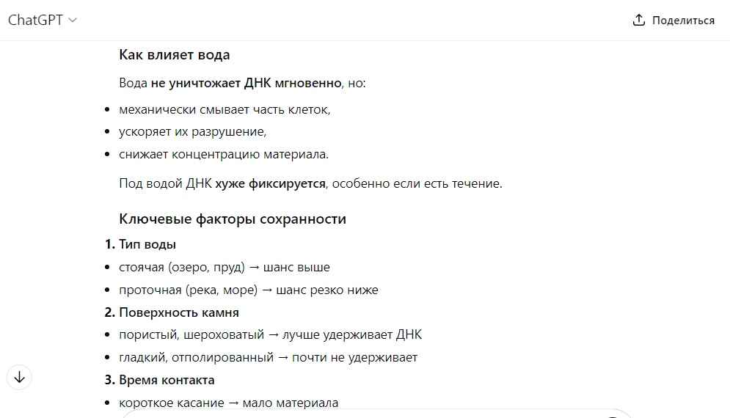Click heading Ключевые факторы сохранности
The height and width of the screenshot is (418, 730).
(233, 219)
